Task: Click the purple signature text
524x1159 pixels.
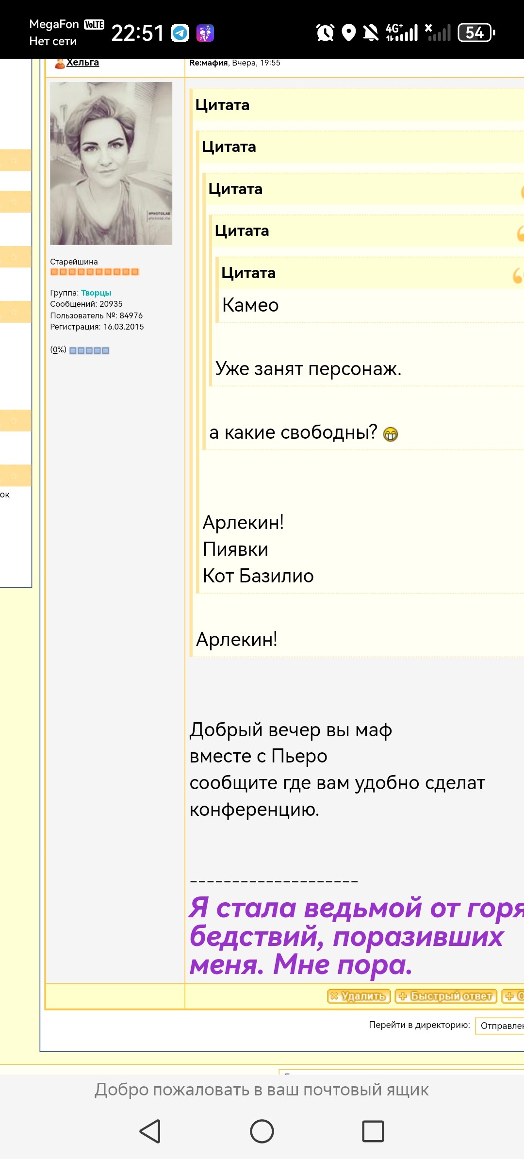Action: [357, 936]
